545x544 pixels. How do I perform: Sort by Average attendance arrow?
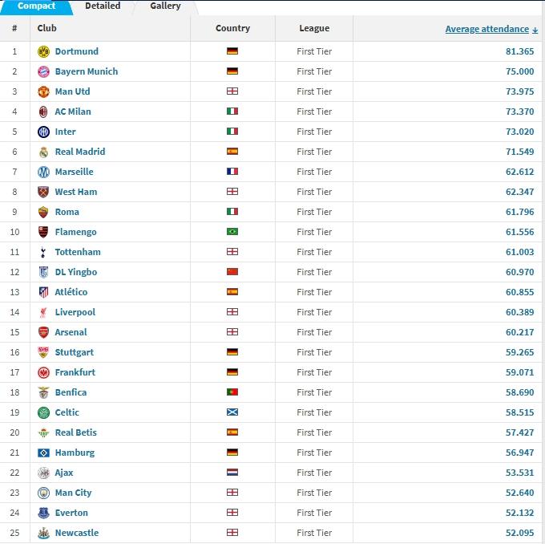(x=535, y=30)
